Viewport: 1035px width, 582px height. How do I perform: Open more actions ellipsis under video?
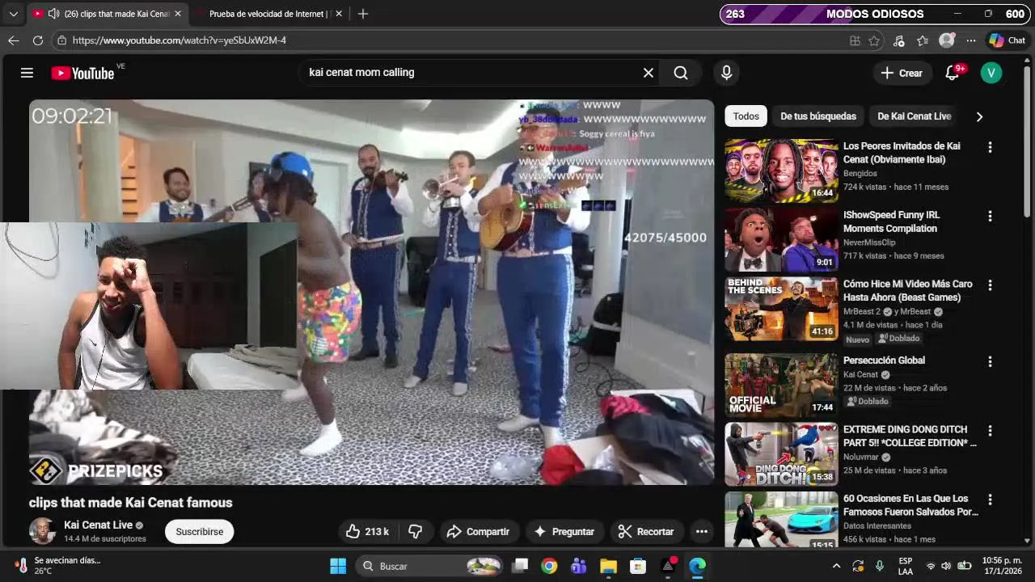coord(702,531)
